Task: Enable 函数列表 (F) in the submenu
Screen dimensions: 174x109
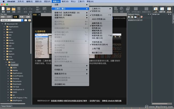Action: tap(101, 23)
